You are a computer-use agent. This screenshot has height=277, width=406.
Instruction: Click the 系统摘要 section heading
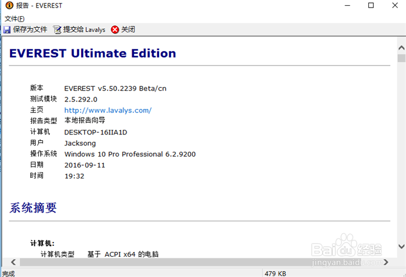click(x=33, y=207)
